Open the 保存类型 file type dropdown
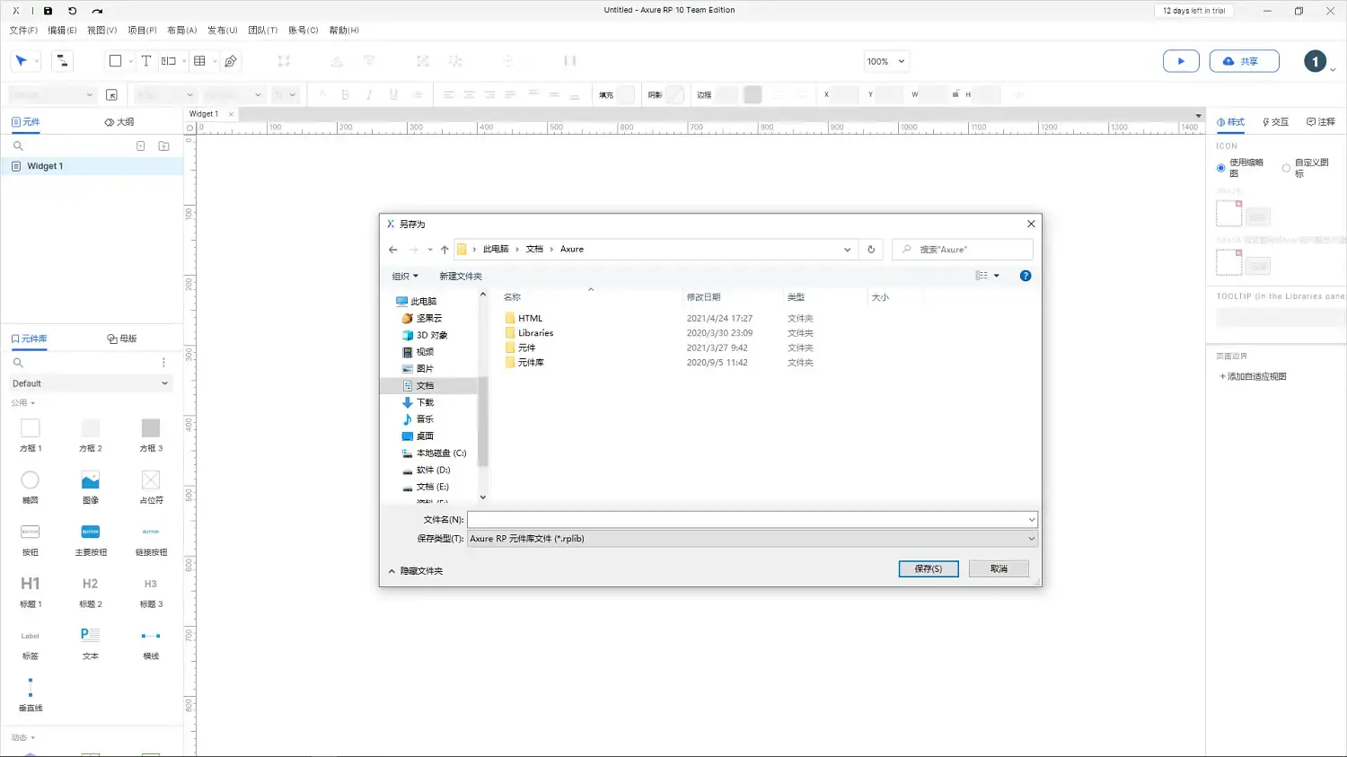 (752, 539)
